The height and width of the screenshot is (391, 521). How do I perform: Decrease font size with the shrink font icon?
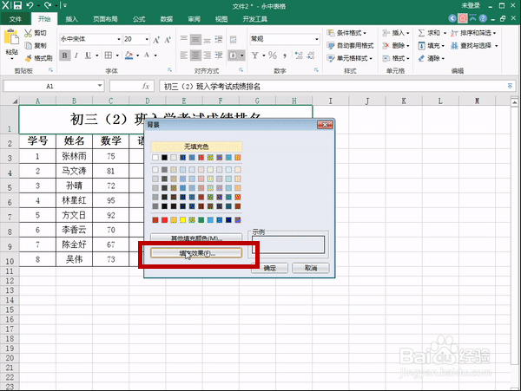pos(168,40)
